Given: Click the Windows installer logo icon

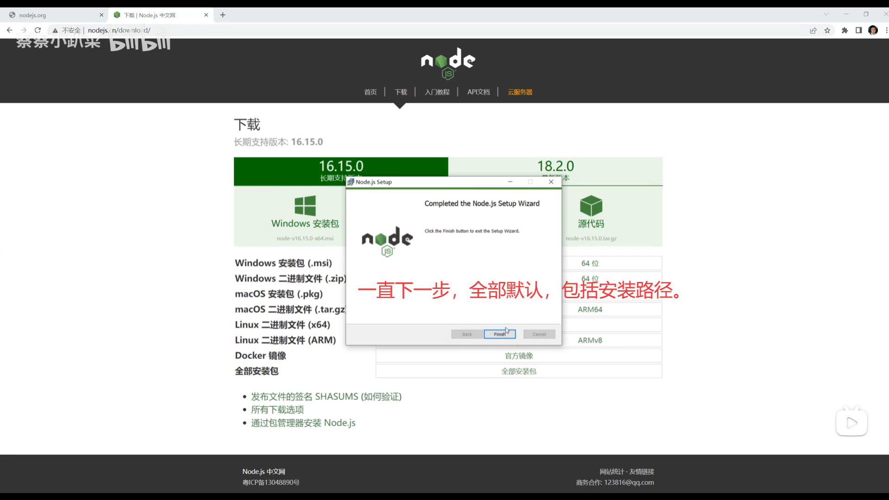Looking at the screenshot, I should pos(305,206).
